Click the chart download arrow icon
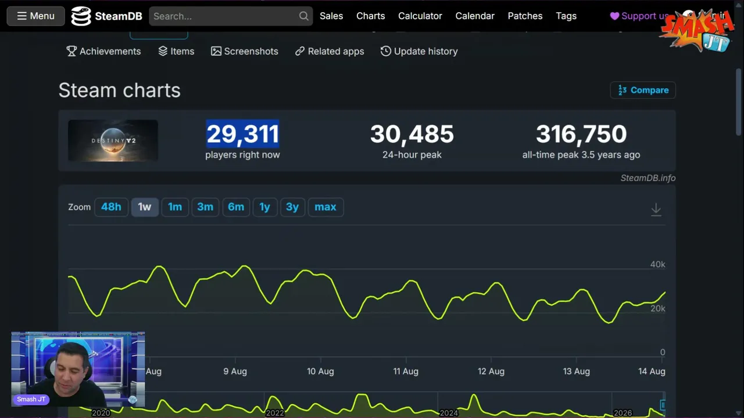The height and width of the screenshot is (418, 744). (656, 210)
